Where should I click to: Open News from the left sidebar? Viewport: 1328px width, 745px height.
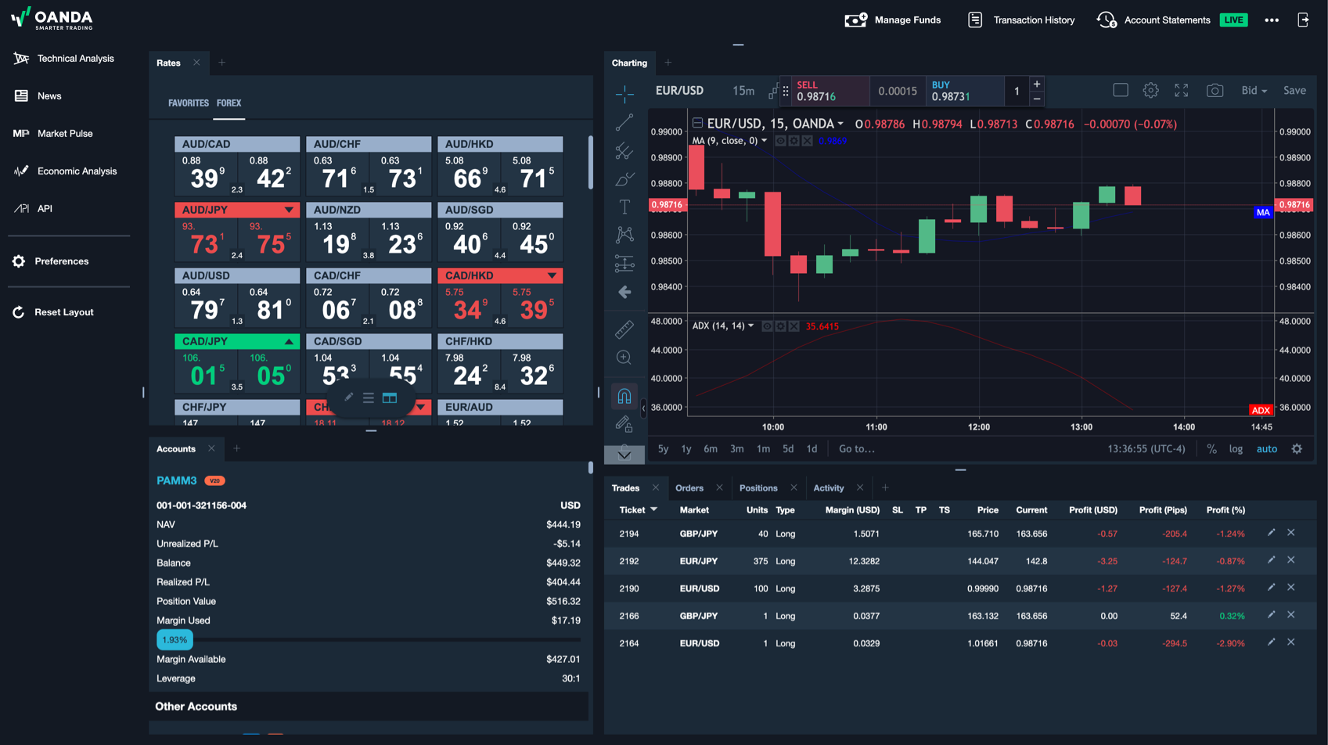click(49, 95)
